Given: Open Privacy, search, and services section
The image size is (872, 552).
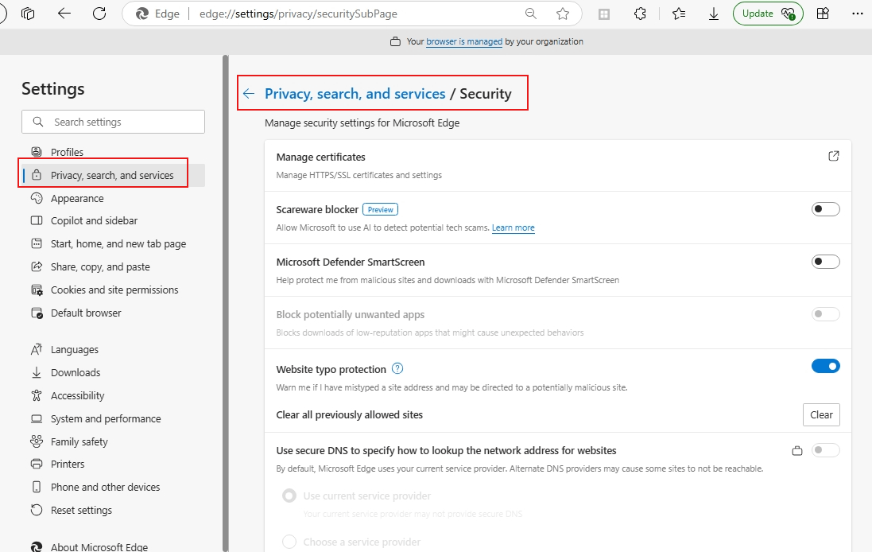Looking at the screenshot, I should coord(114,175).
